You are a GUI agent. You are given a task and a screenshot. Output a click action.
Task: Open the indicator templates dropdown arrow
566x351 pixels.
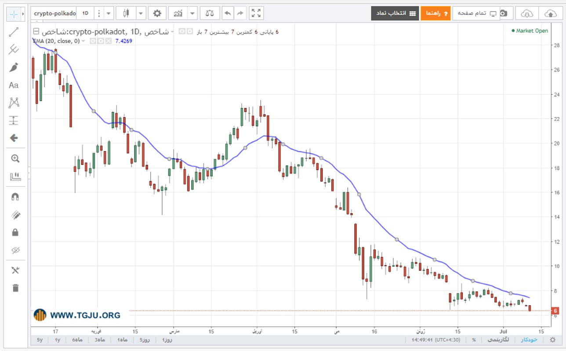(x=192, y=13)
